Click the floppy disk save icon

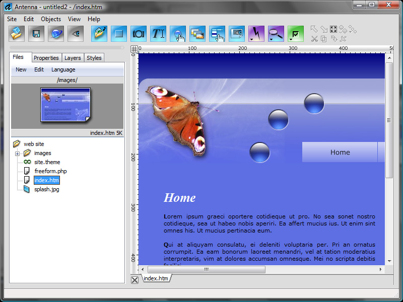tap(36, 34)
